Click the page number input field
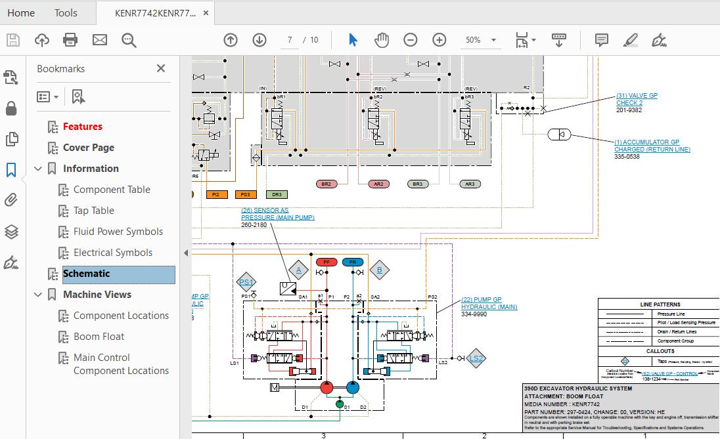This screenshot has width=720, height=439. 290,40
